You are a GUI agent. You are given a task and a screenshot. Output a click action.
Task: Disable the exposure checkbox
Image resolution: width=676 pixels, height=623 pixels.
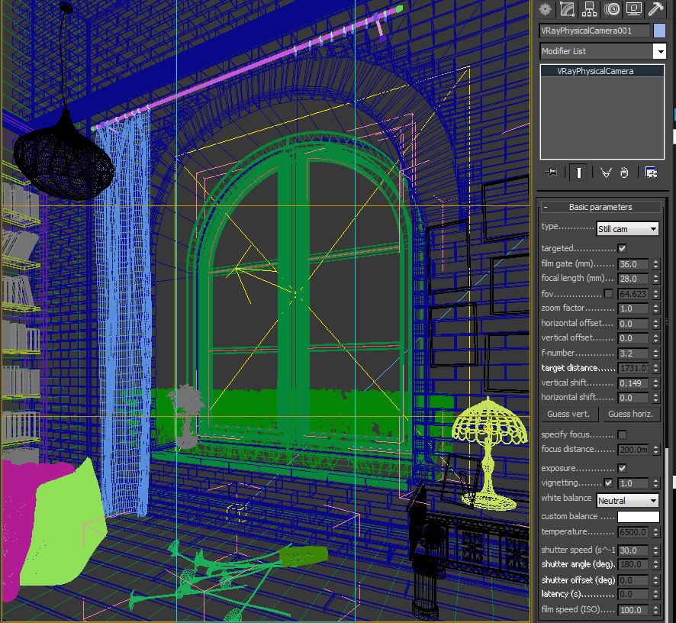click(622, 468)
